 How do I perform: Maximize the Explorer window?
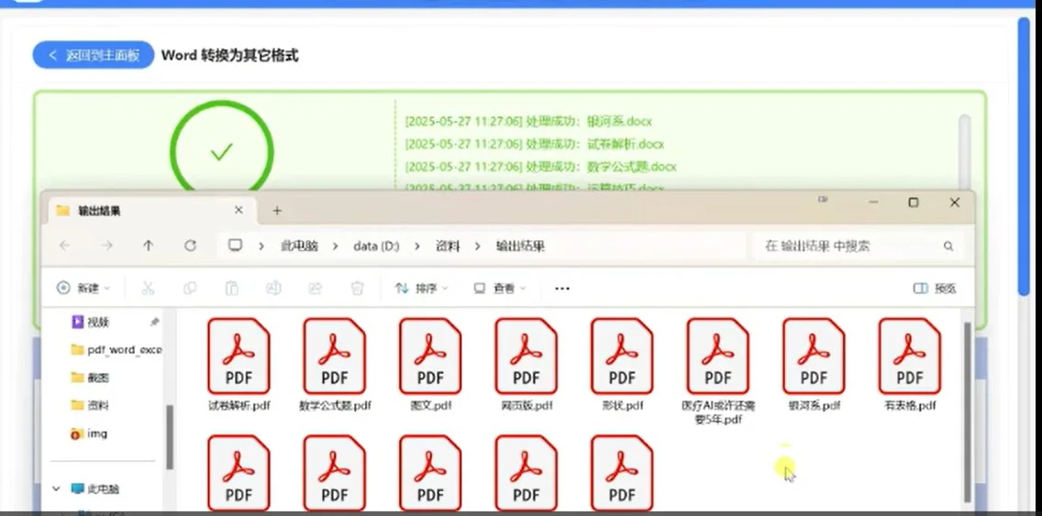(x=914, y=202)
